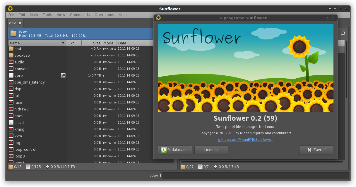Click the folder count icon beside 0/27
Image resolution: width=356 pixels, height=187 pixels.
pyautogui.click(x=183, y=167)
